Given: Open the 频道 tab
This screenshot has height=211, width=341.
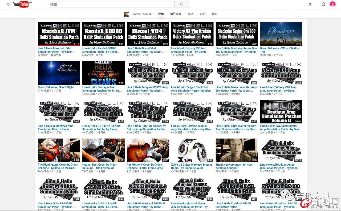Looking at the screenshot, I should 190,14.
